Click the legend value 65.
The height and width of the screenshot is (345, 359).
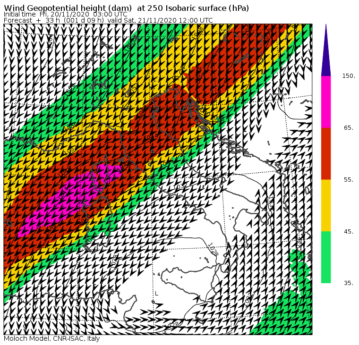point(349,128)
